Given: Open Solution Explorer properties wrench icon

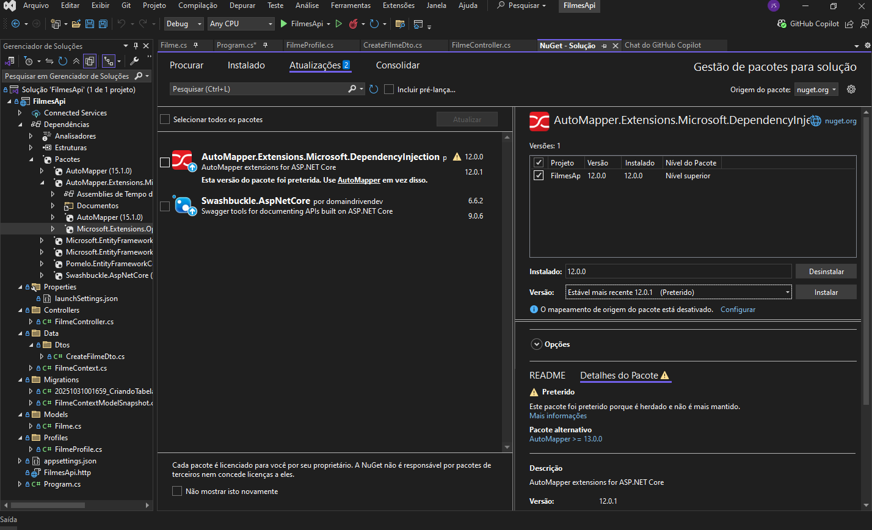Looking at the screenshot, I should click(x=135, y=61).
